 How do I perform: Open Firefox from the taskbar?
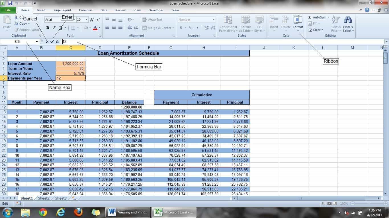click(x=78, y=212)
